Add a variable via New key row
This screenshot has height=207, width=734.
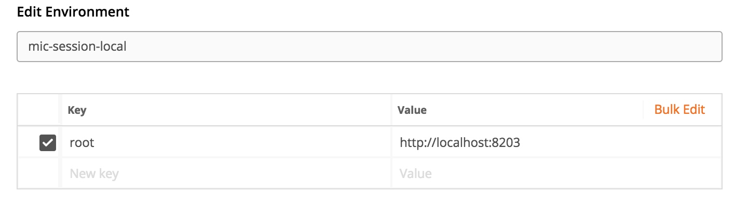(226, 173)
